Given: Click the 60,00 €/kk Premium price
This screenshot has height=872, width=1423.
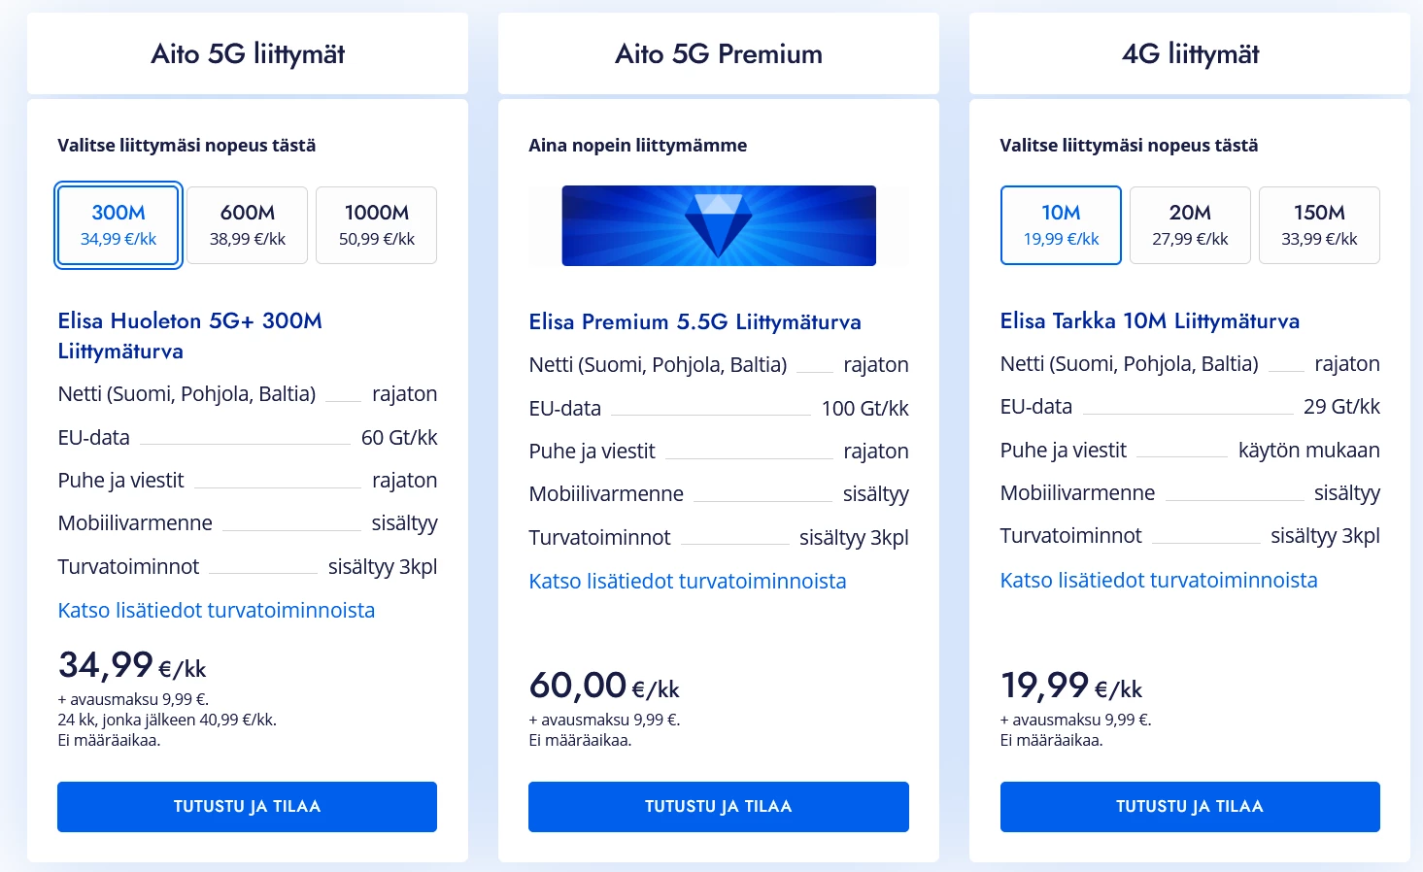Looking at the screenshot, I should coord(603,687).
